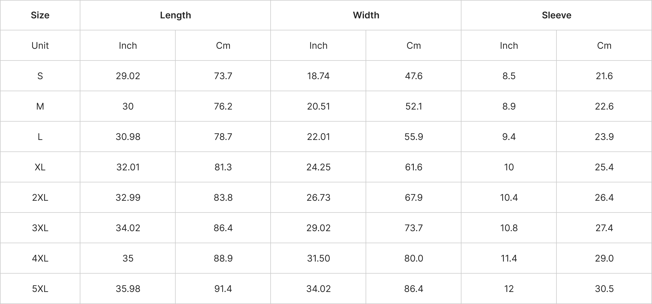Click XL width value 61.6 cm
The image size is (652, 304).
[x=414, y=167]
